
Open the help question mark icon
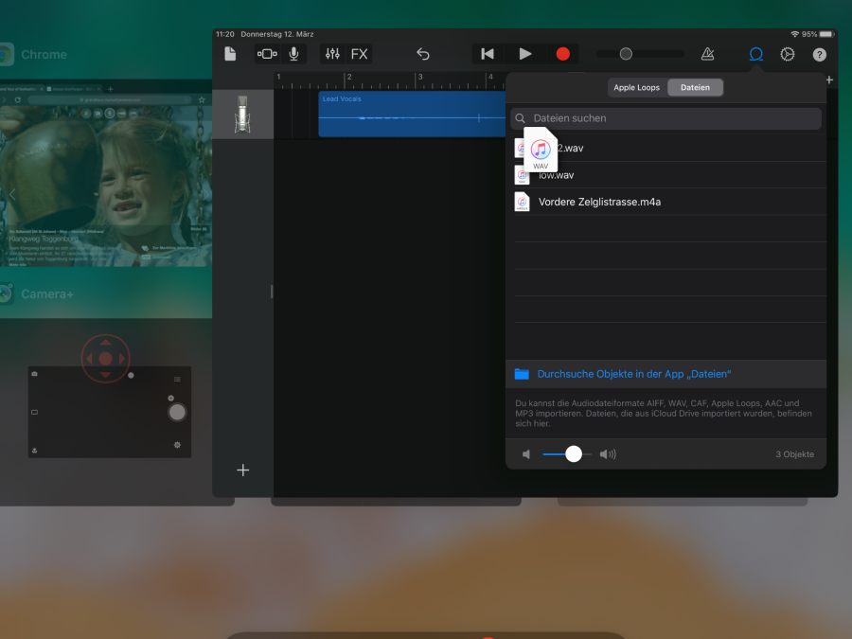[819, 54]
